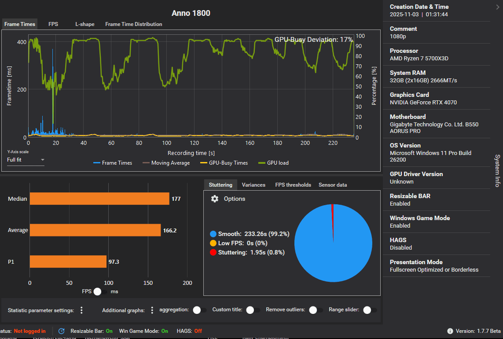Select the Frame Times tab
This screenshot has width=503, height=339.
point(19,24)
